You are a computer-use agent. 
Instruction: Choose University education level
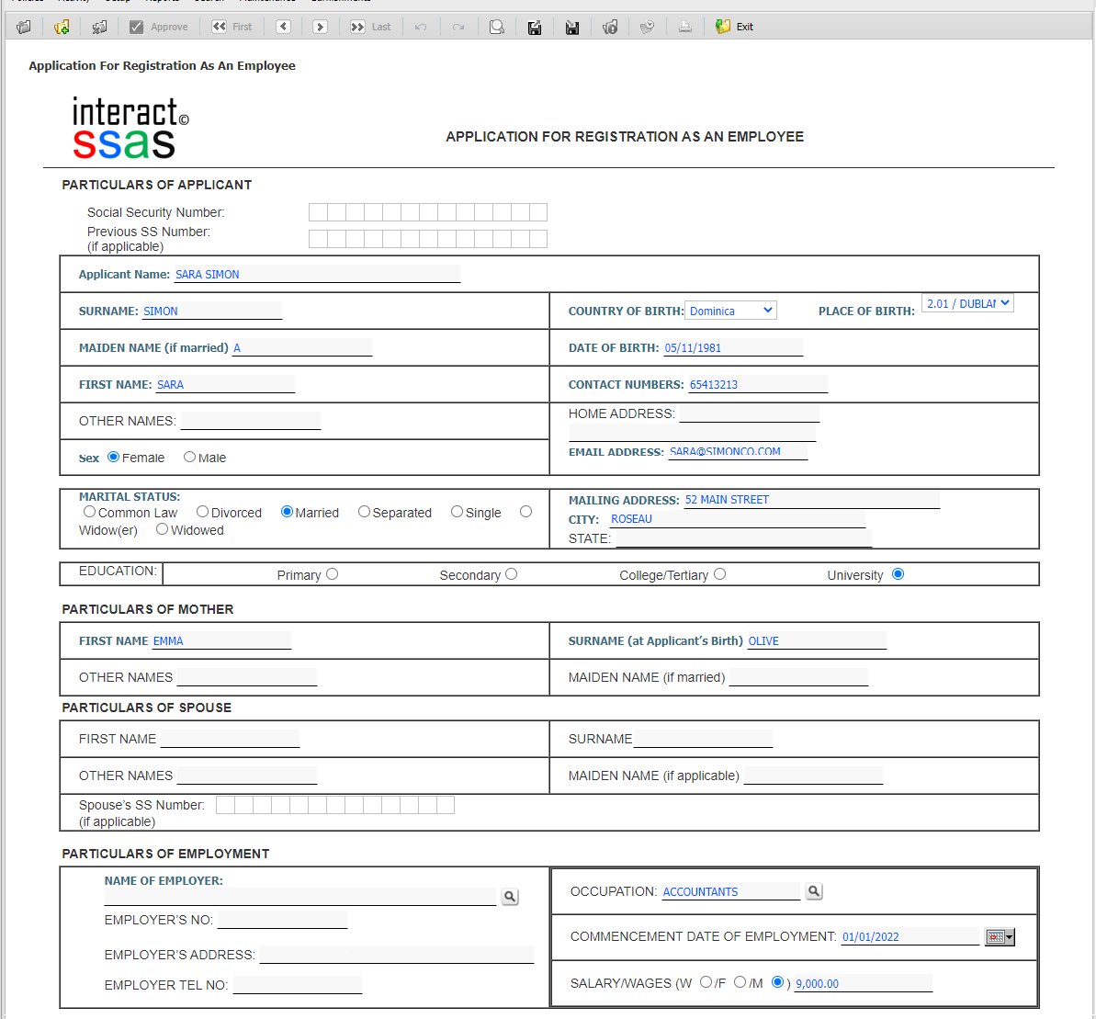898,573
